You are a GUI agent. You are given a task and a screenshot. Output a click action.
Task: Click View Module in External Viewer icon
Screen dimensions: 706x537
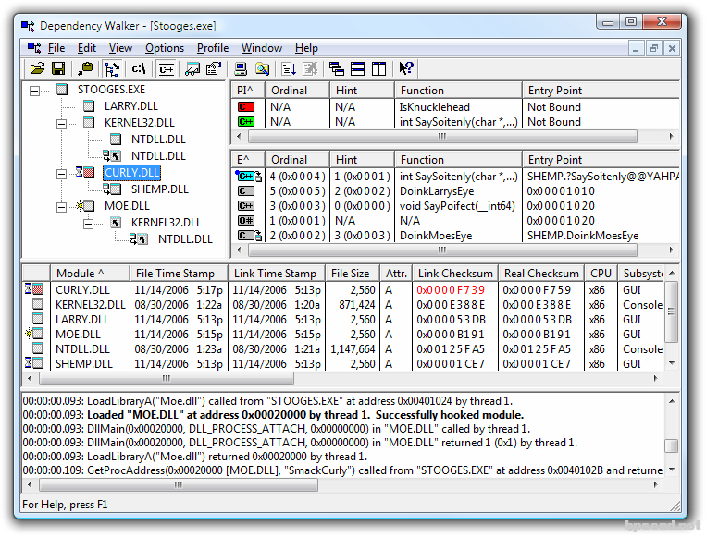(x=192, y=68)
